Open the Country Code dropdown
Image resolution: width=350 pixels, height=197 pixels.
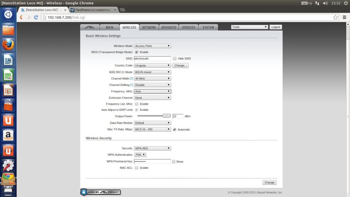pos(152,65)
